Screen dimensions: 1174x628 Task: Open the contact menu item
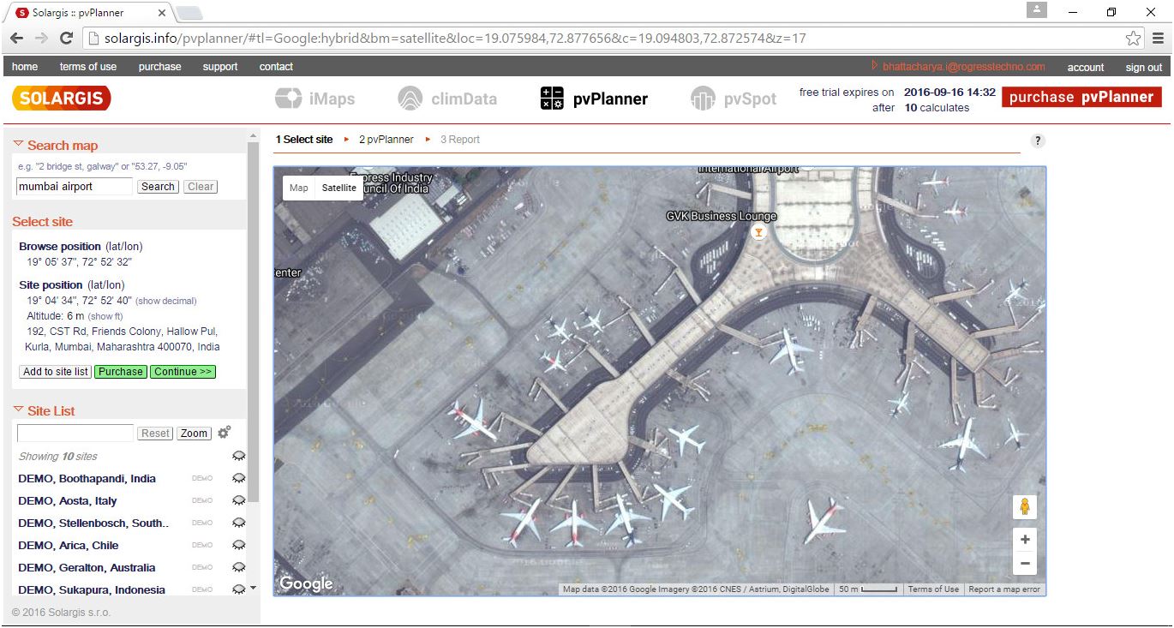276,67
